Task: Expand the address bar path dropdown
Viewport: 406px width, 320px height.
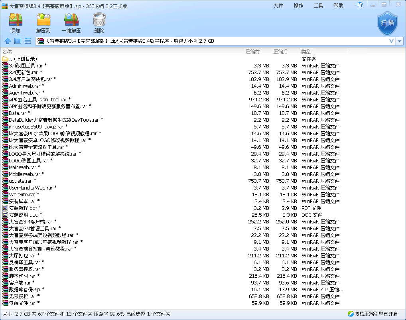Action: pyautogui.click(x=392, y=41)
